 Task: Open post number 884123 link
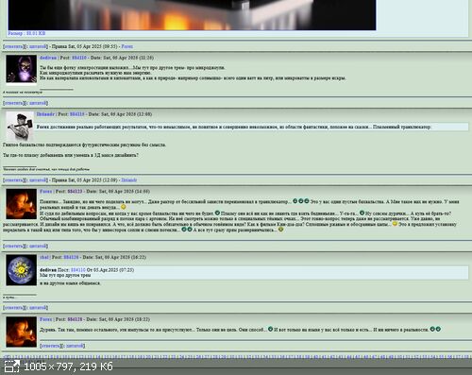tap(75, 191)
